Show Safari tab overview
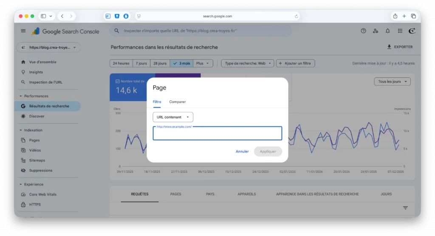The height and width of the screenshot is (236, 435). coord(413,16)
